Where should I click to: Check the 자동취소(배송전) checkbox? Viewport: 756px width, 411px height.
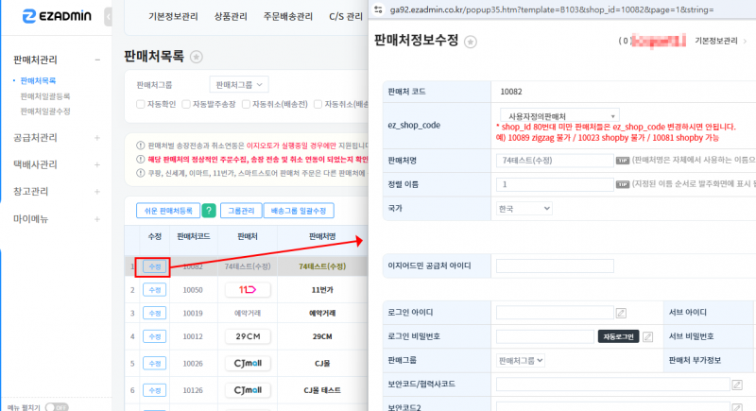246,104
